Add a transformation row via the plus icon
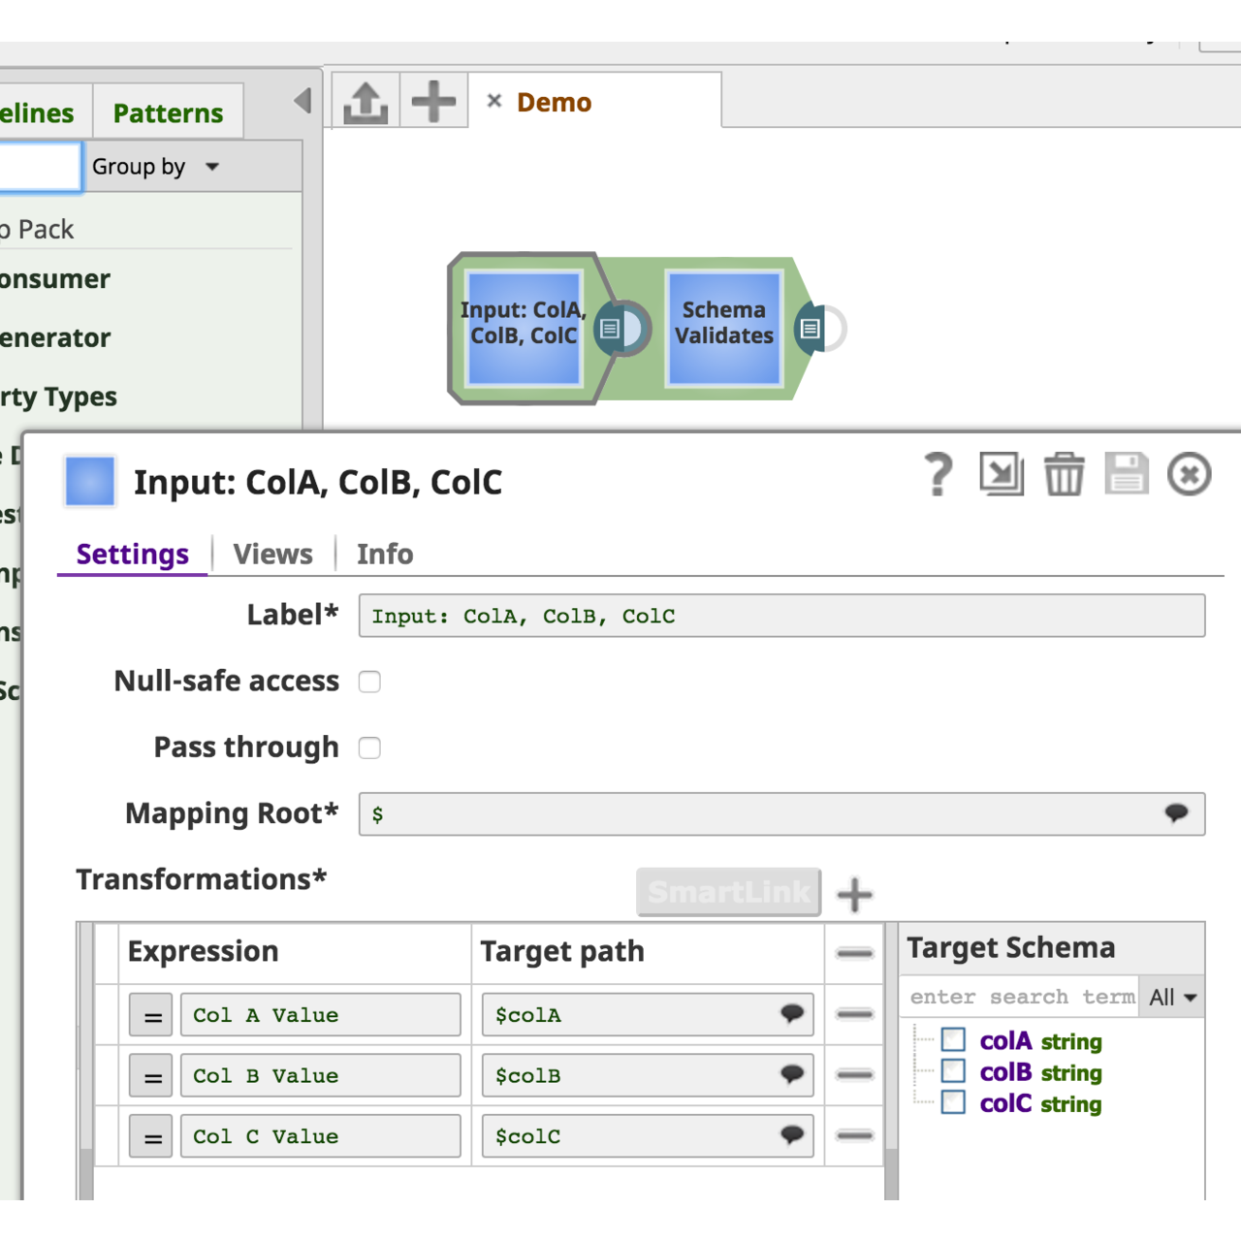The image size is (1241, 1241). click(x=854, y=894)
